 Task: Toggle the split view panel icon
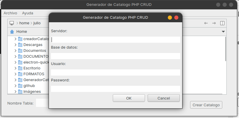pos(222,23)
